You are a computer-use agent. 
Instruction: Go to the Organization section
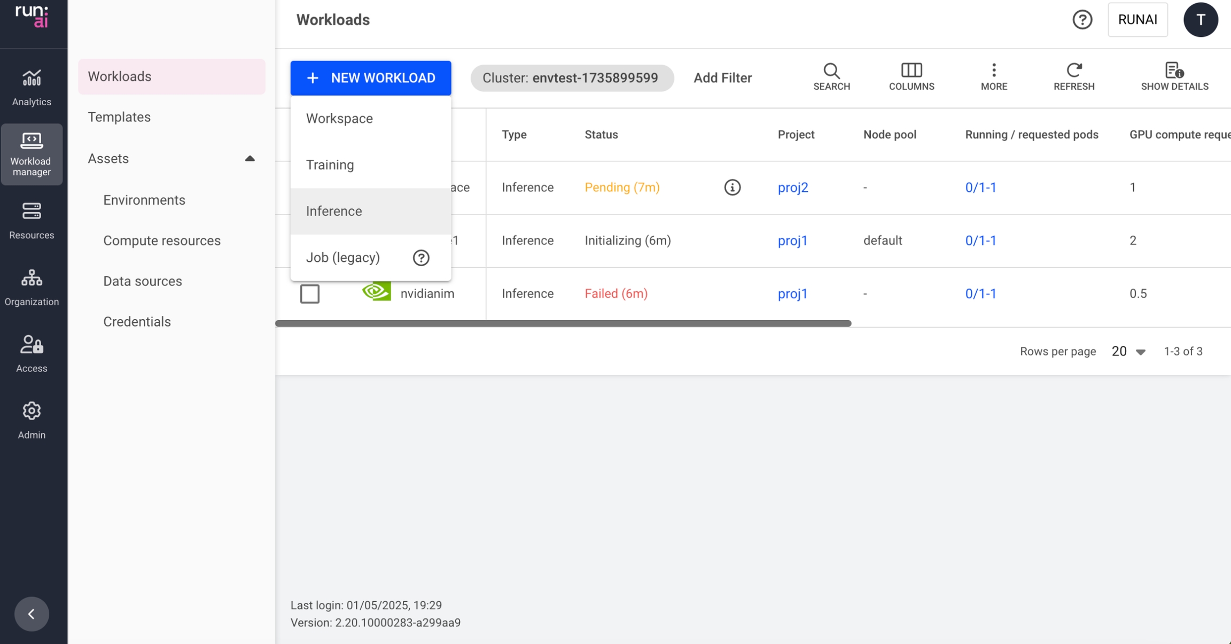click(x=32, y=287)
